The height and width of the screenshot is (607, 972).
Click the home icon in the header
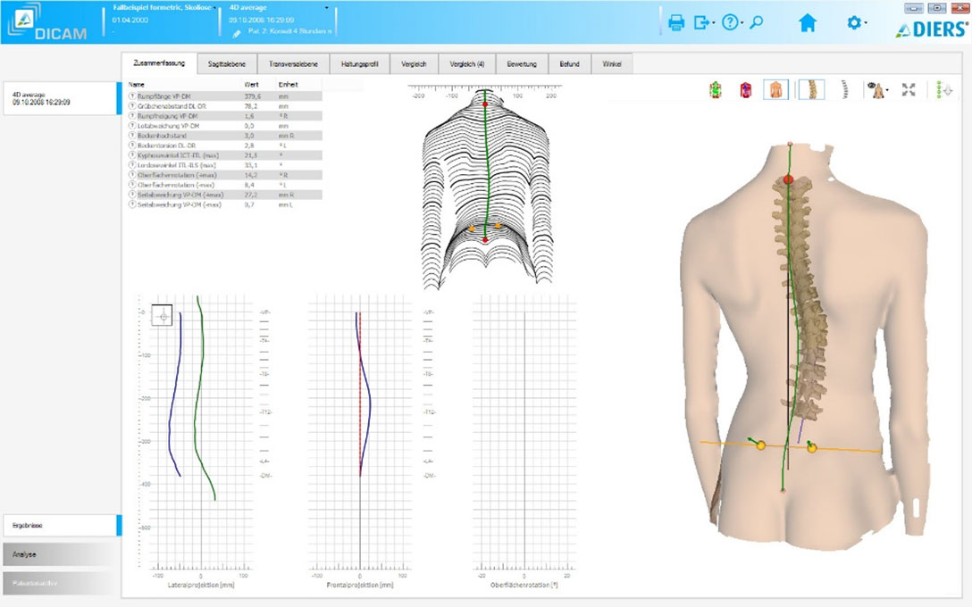click(808, 23)
